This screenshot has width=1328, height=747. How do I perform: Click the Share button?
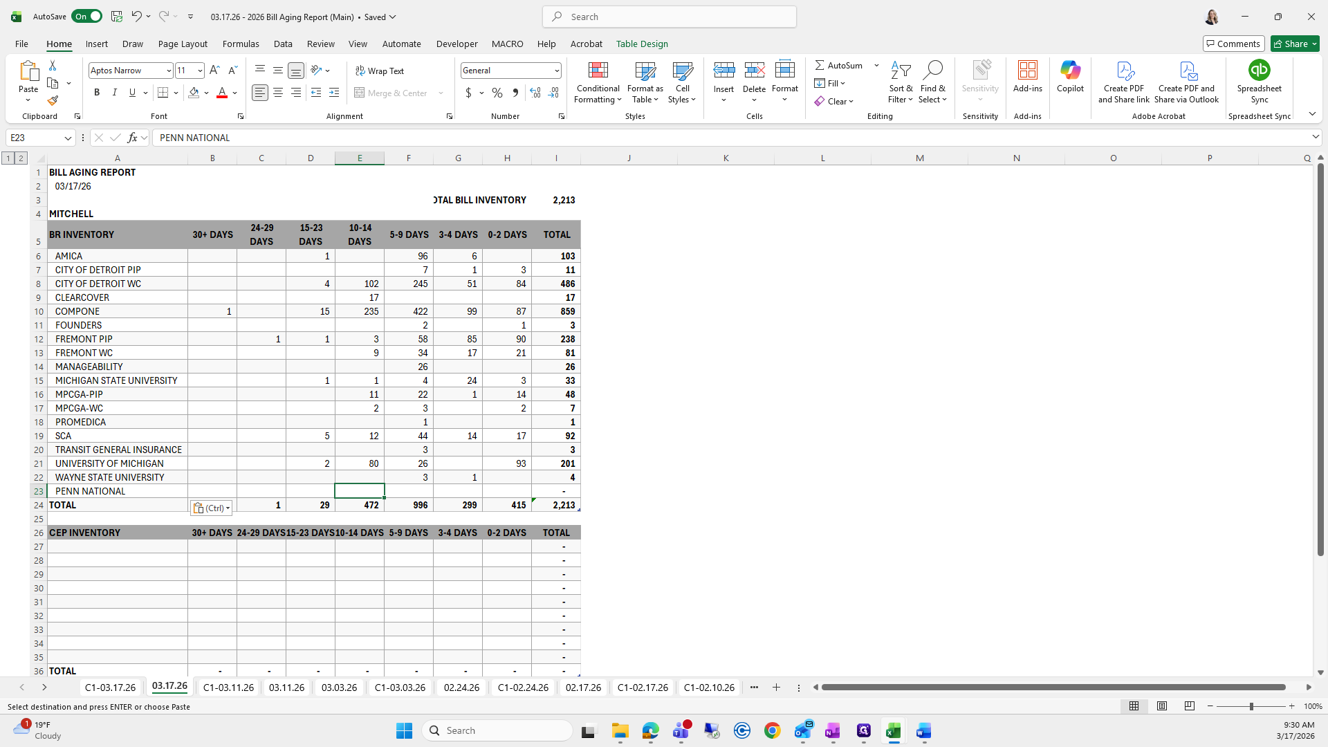1295,44
